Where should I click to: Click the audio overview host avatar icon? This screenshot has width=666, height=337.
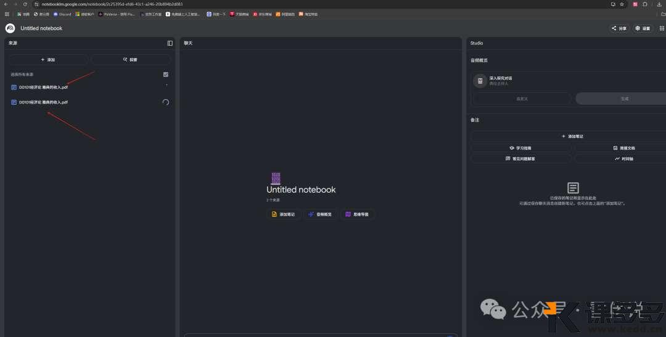[480, 81]
